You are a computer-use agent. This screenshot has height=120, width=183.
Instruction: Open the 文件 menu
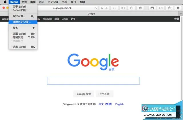point(24,2)
